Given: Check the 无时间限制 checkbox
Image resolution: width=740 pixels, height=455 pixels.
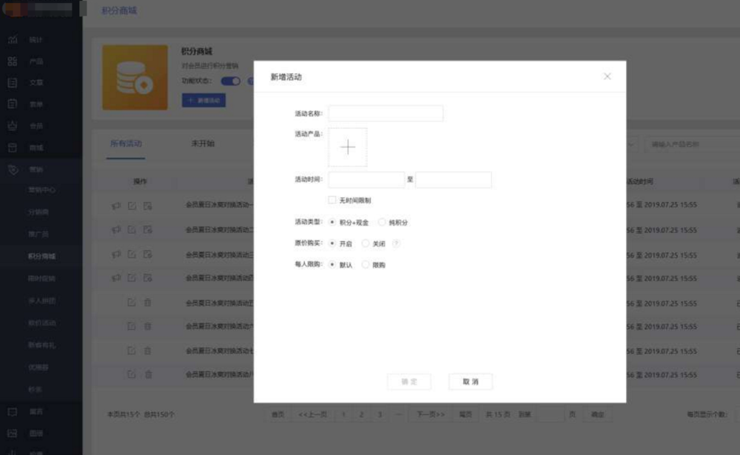Looking at the screenshot, I should click(x=332, y=200).
